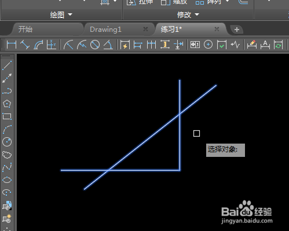This screenshot has width=289, height=231.
Task: Select the Inspection dimension tool
Action: (222, 45)
